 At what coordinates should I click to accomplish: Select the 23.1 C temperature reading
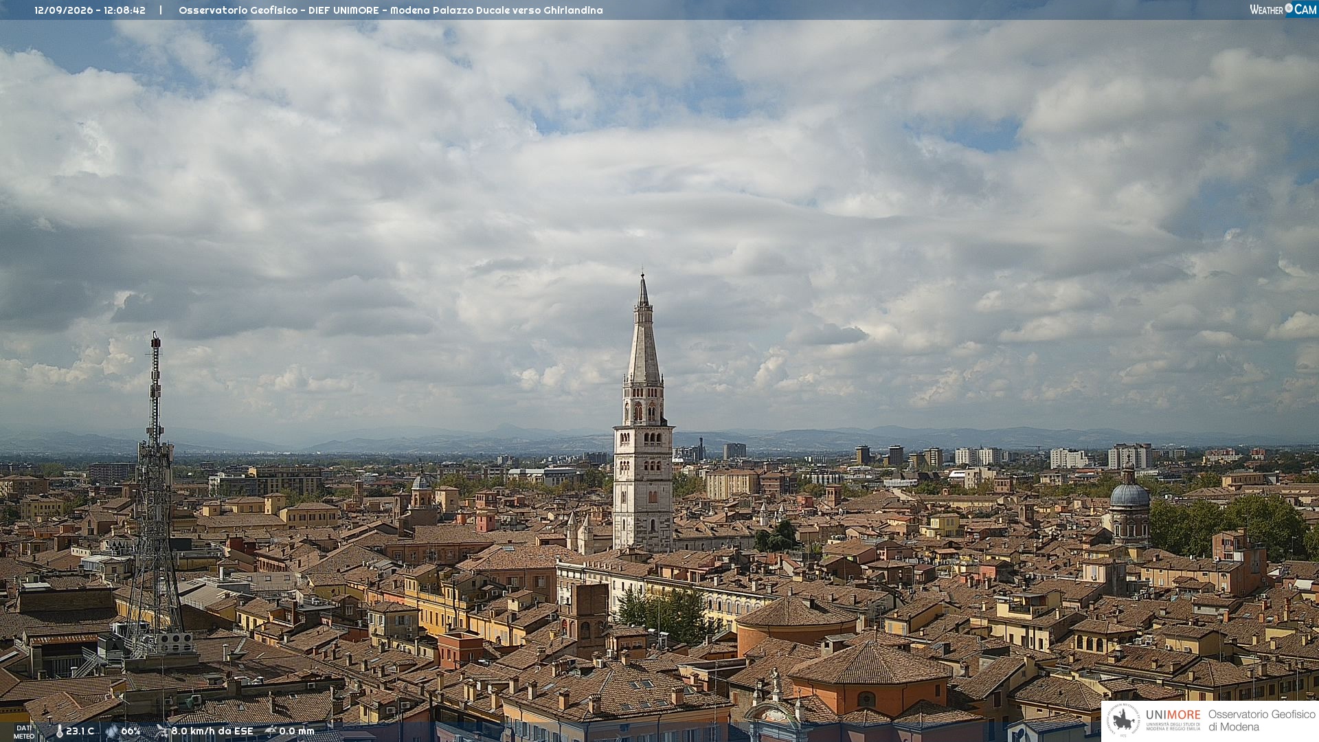pyautogui.click(x=80, y=732)
